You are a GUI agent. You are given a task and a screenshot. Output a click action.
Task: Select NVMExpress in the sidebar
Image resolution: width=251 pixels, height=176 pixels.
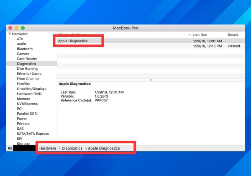point(27,104)
